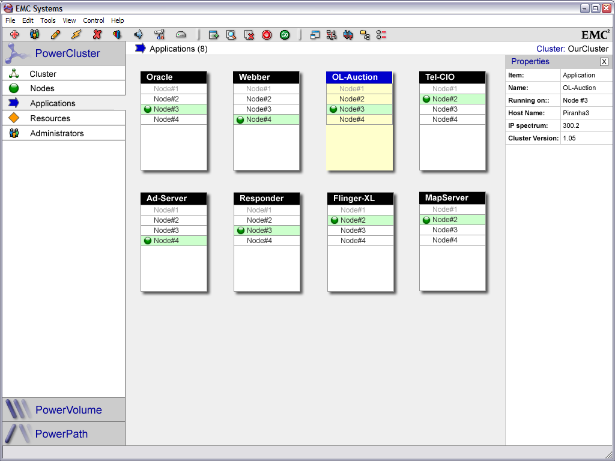Select the Oracle application card title
615x461 pixels.
(174, 77)
